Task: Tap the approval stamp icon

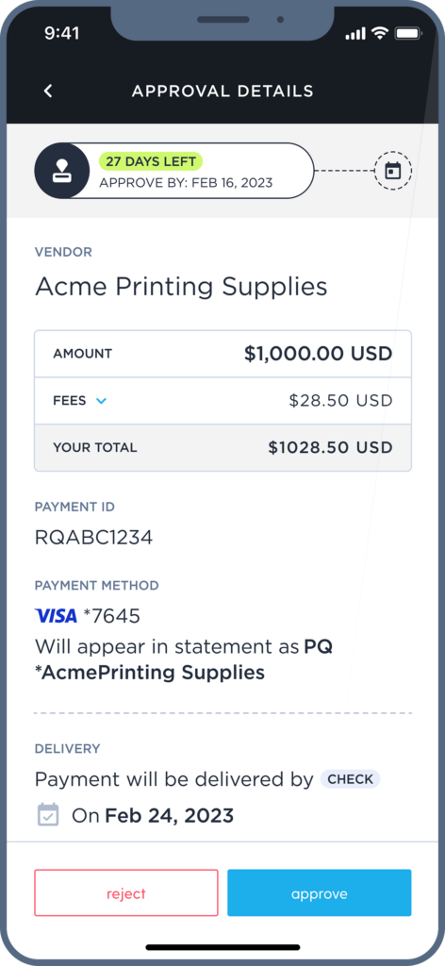Action: 62,171
